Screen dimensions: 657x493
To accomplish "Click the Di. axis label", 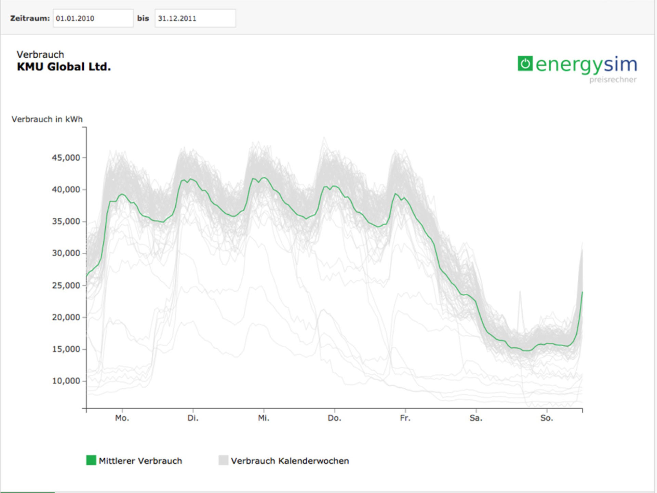I will click(193, 418).
